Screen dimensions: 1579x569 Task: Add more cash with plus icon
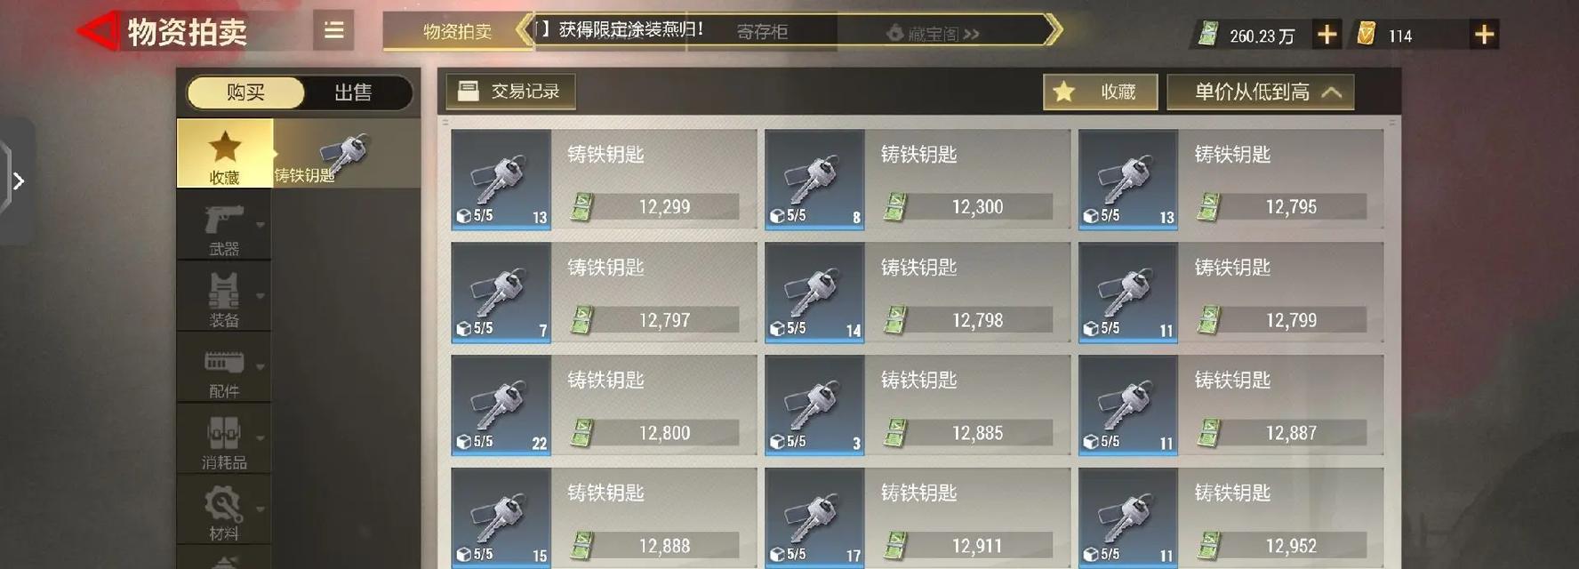(1327, 35)
